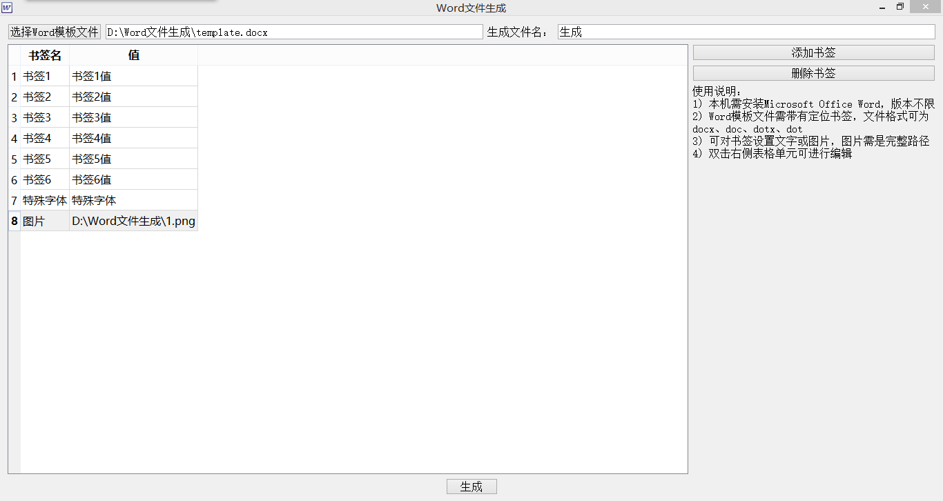Click the 书签名 column header

[x=44, y=55]
